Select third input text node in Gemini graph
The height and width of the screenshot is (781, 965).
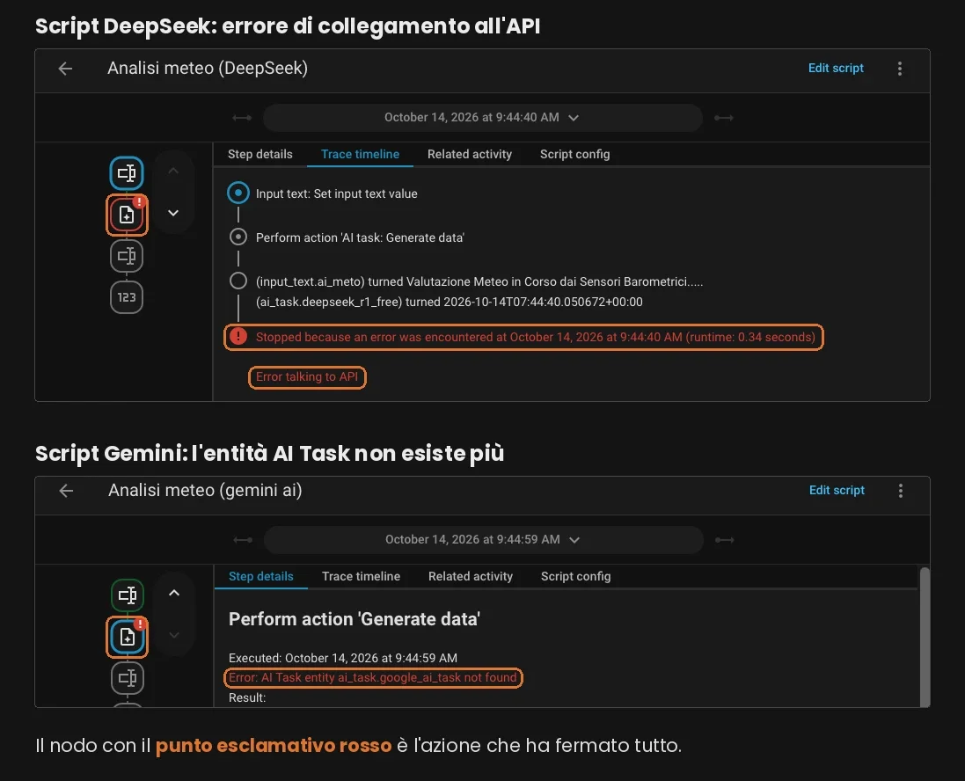(x=128, y=678)
